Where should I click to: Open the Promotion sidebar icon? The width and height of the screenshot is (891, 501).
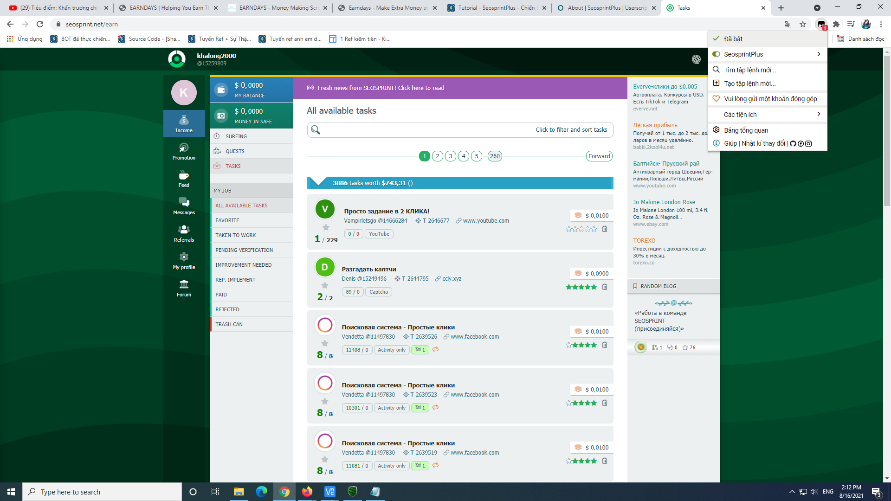pos(184,151)
